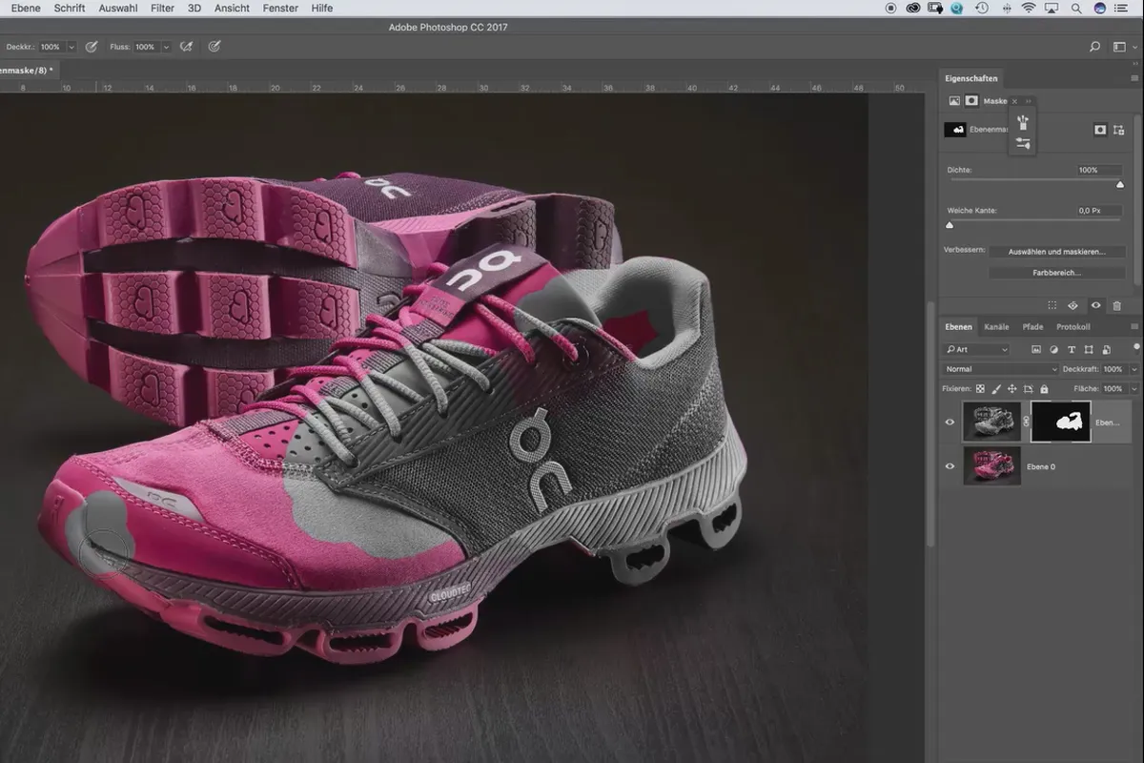Lock image pixels brush icon

click(996, 389)
